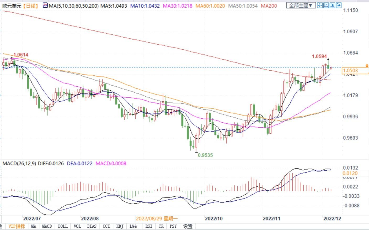Click the 设置 settings button
This screenshot has height=230, width=369.
click(x=188, y=226)
